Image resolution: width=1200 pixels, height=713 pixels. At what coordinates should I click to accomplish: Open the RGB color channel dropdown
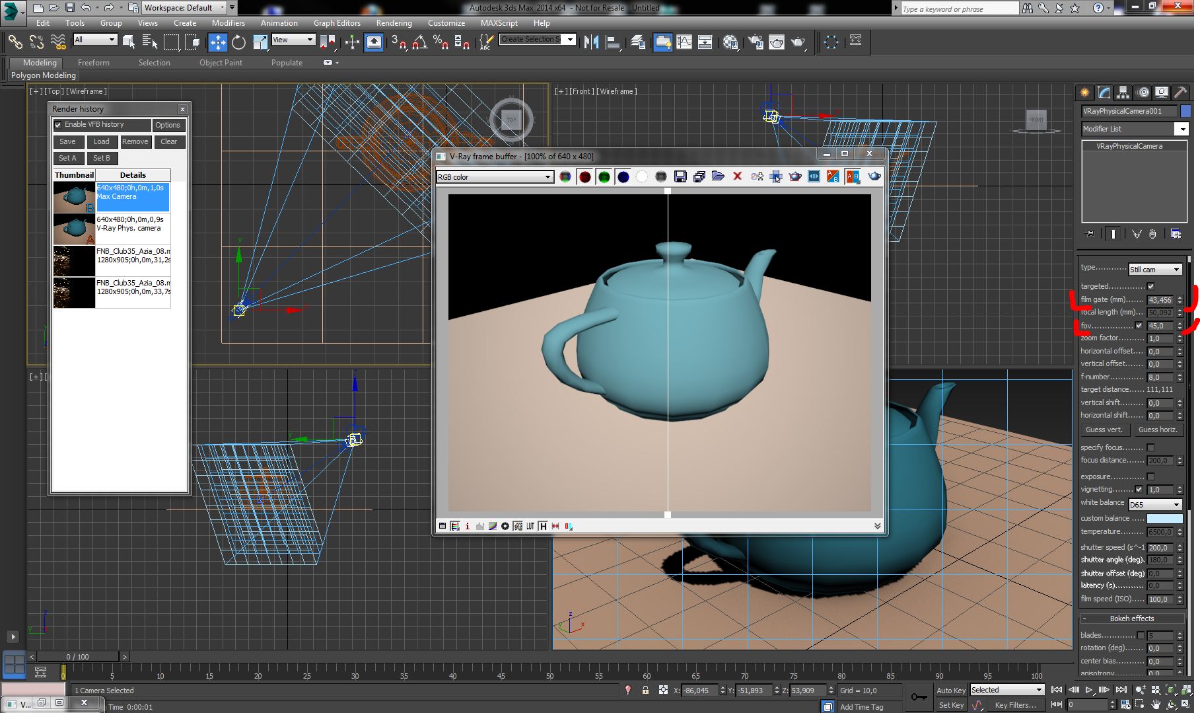tap(494, 177)
